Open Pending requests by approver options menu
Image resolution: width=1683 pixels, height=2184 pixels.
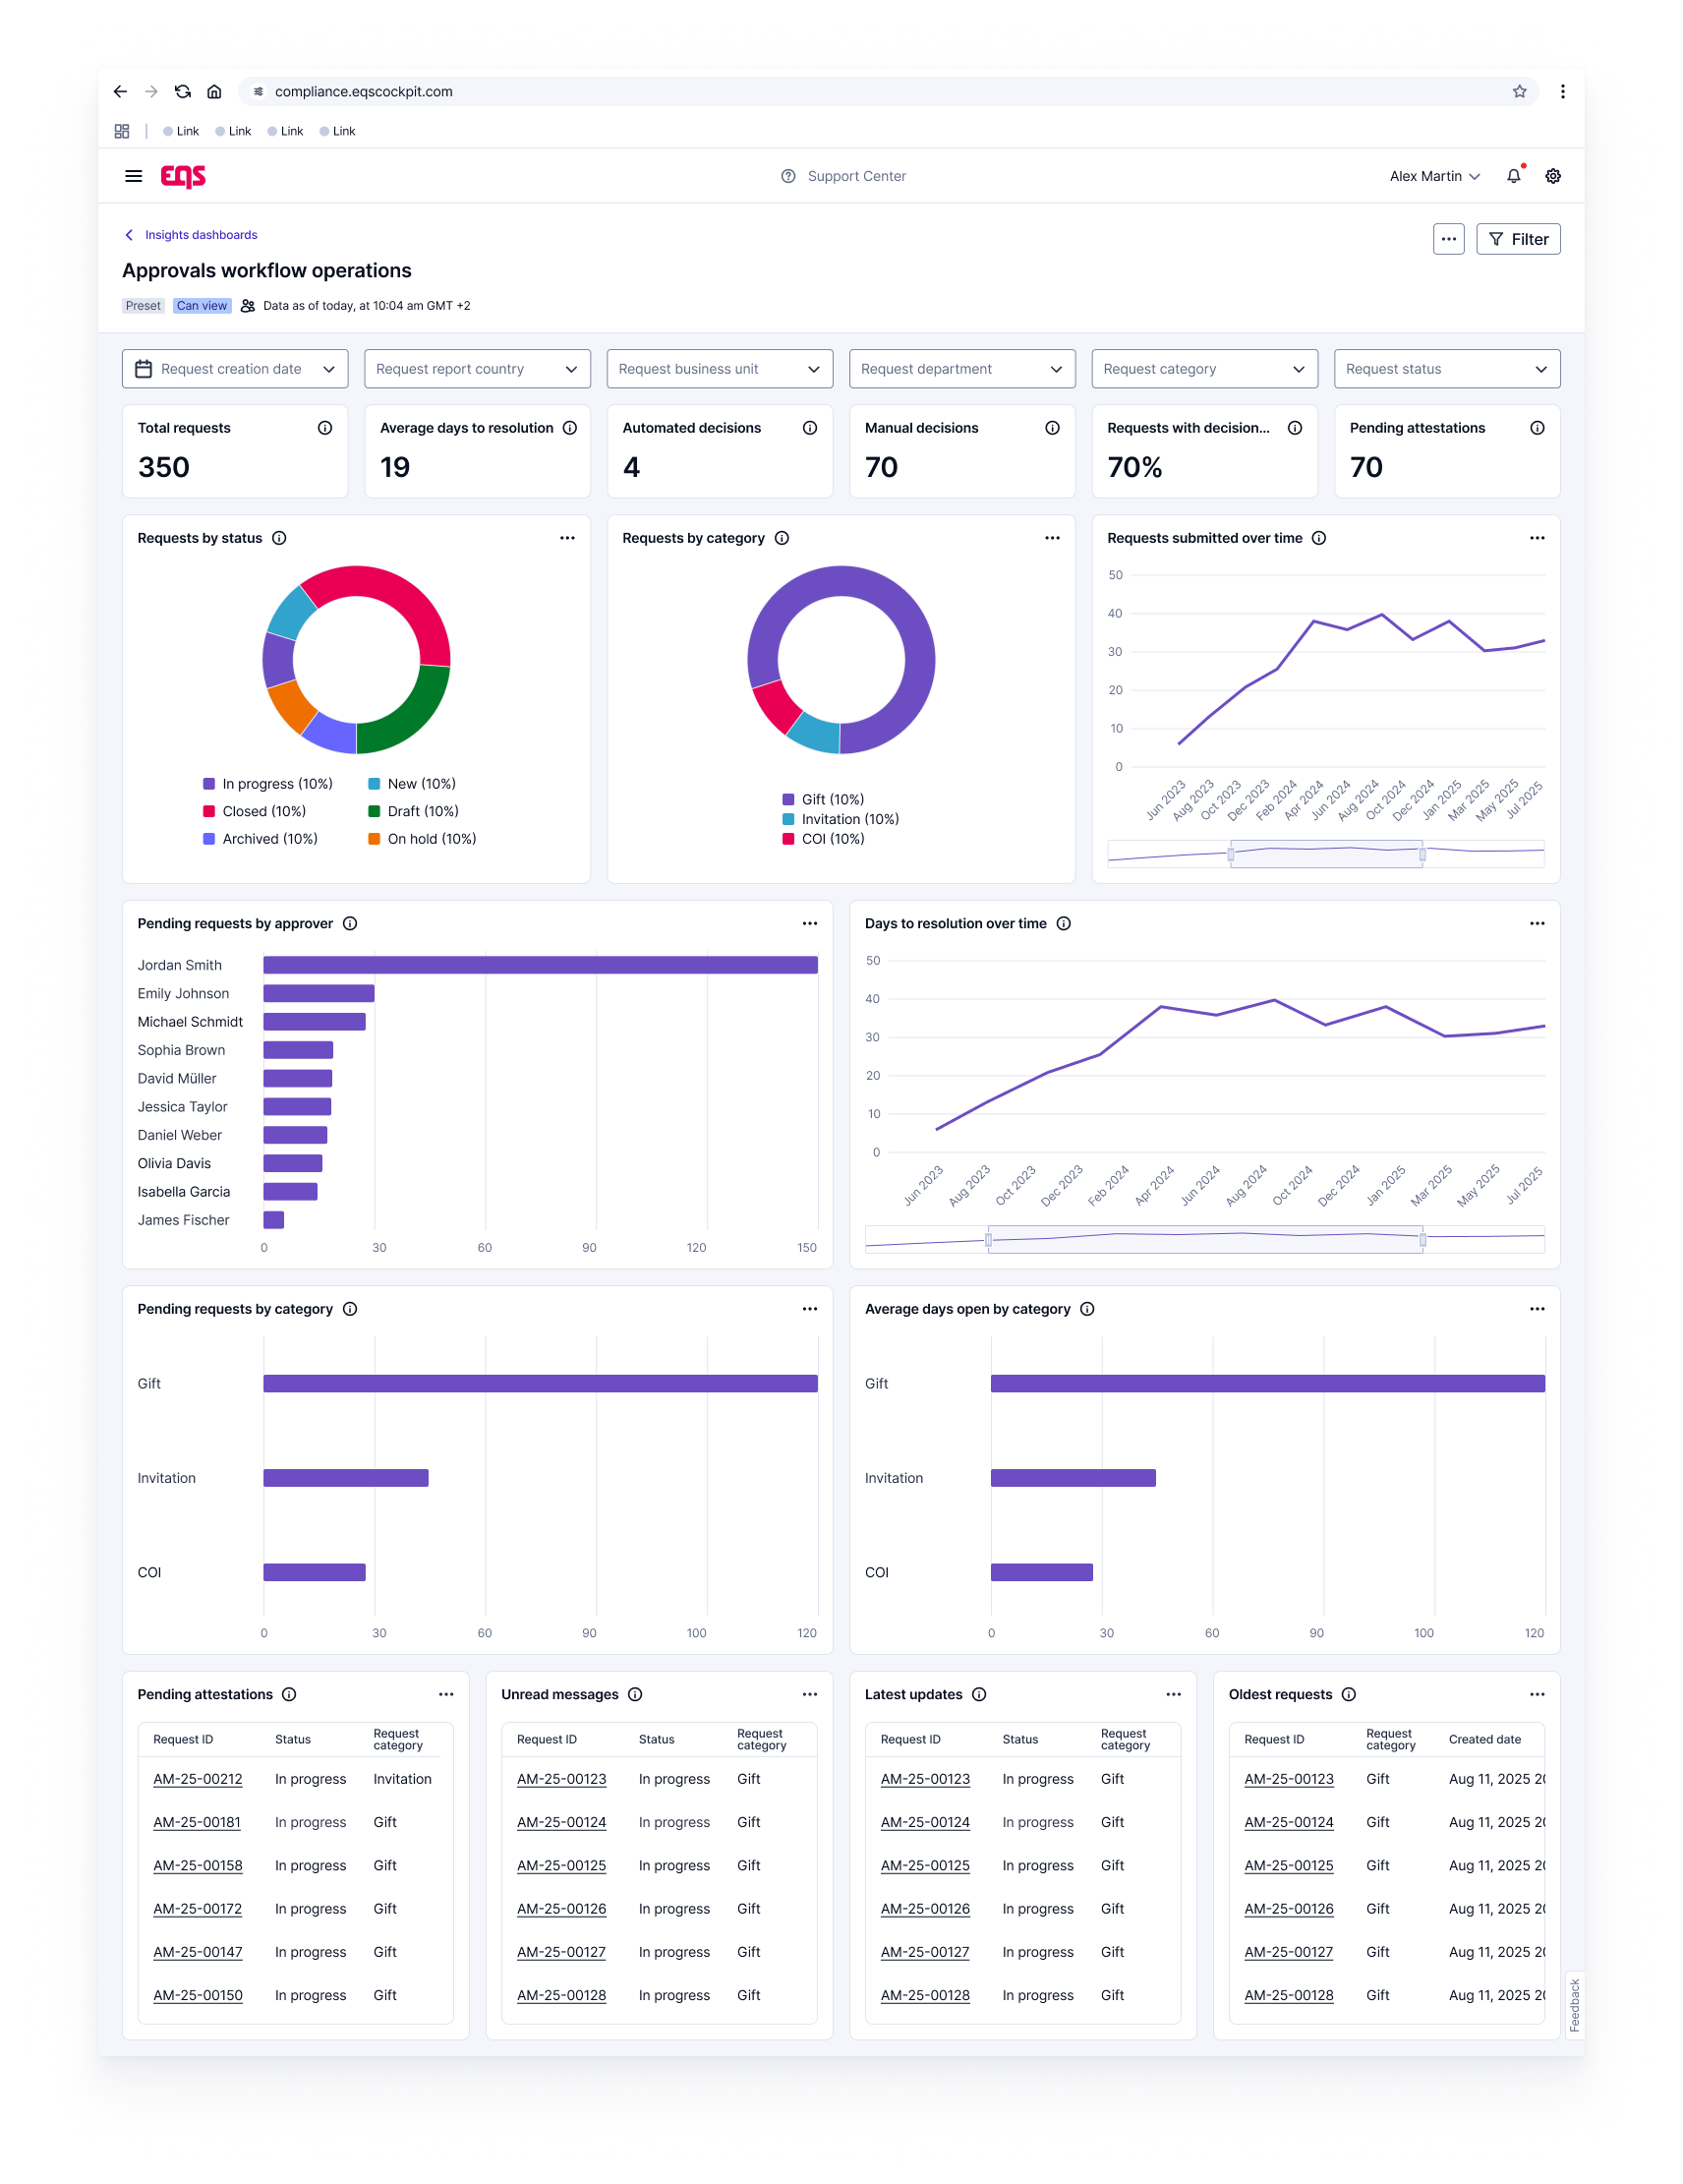pyautogui.click(x=810, y=923)
